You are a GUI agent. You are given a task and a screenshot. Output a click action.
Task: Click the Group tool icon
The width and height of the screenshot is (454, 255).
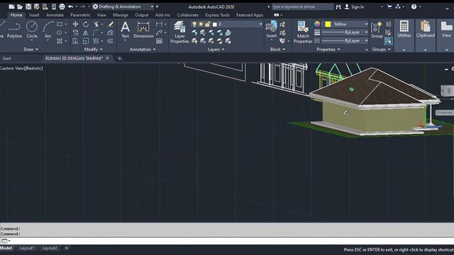tap(377, 30)
